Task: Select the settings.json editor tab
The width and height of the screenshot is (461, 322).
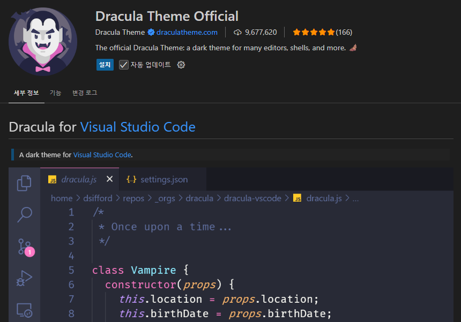Action: 163,180
